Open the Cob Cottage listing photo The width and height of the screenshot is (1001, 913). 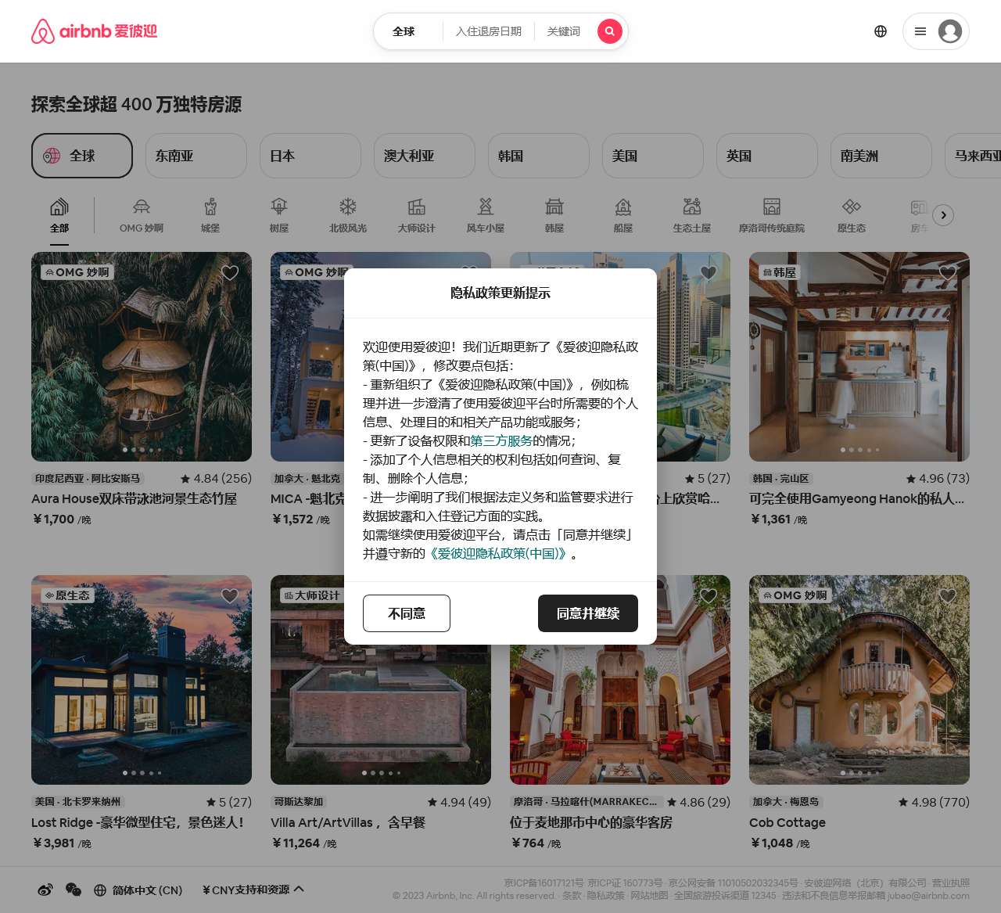point(859,680)
